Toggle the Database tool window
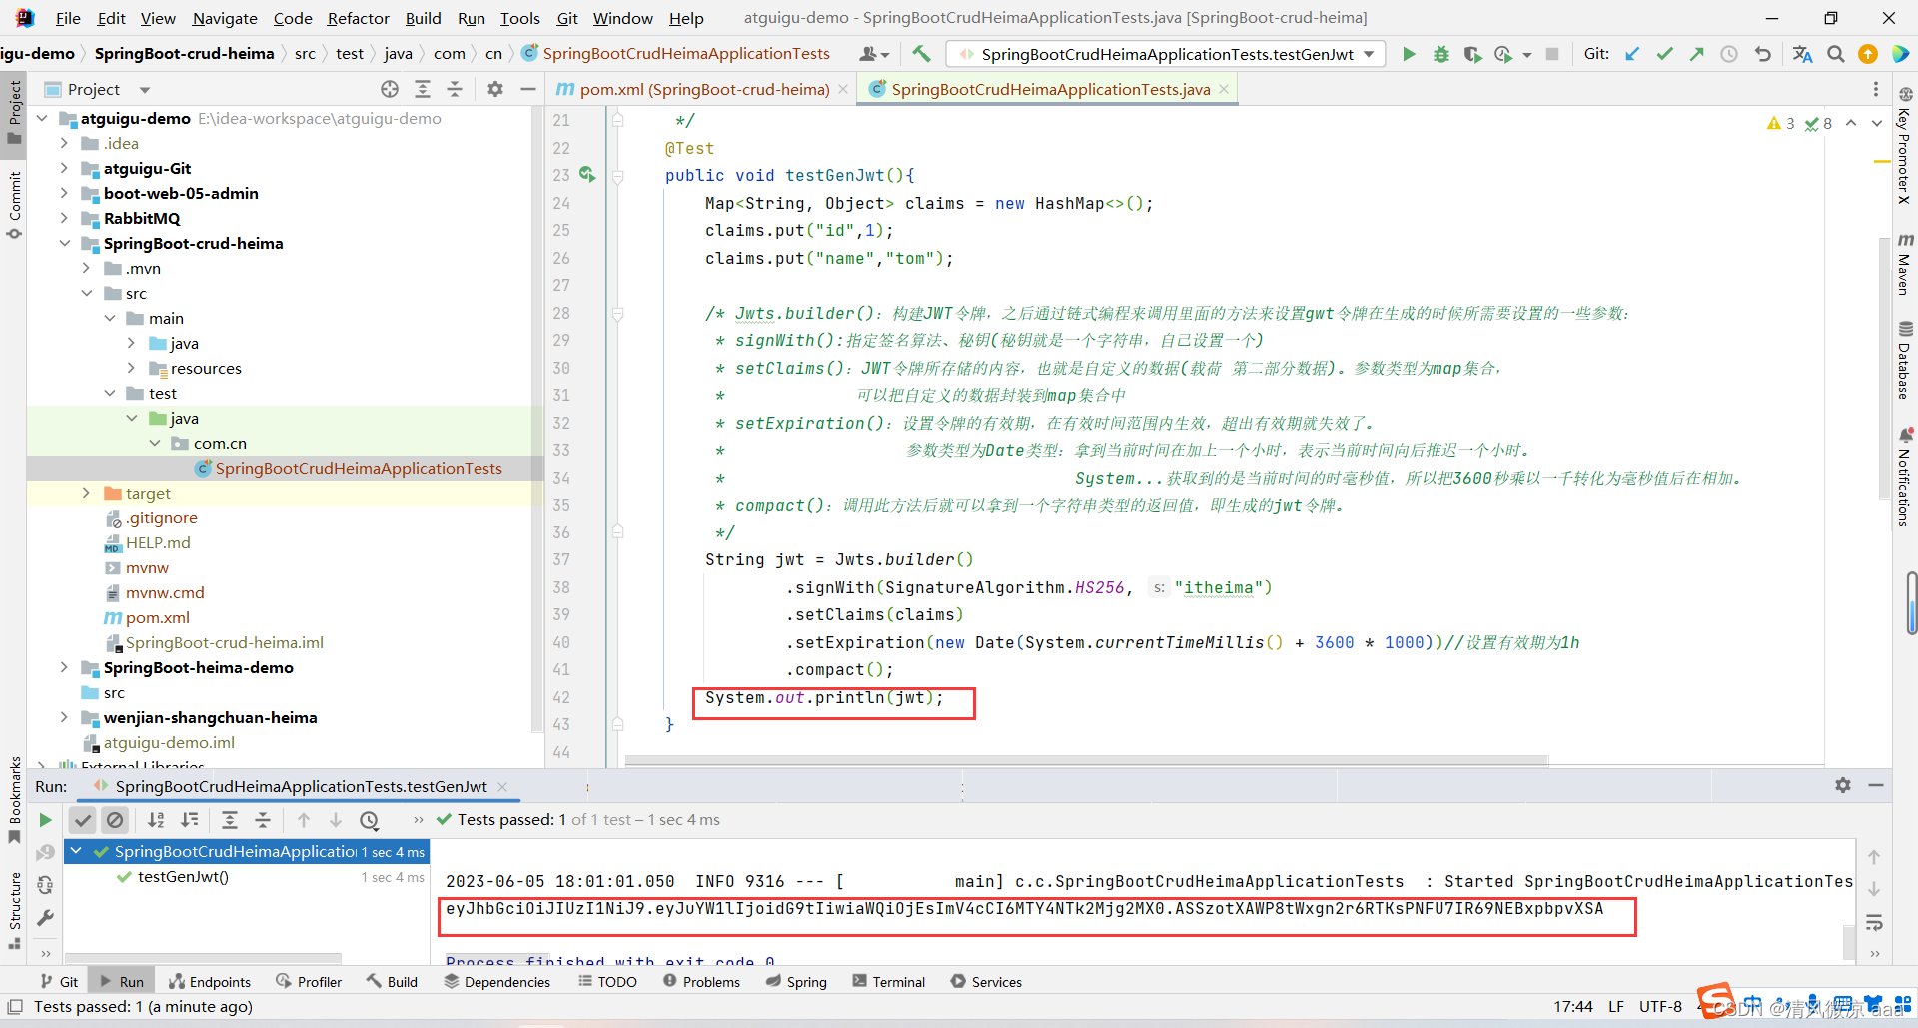Viewport: 1918px width, 1028px height. (x=1905, y=360)
